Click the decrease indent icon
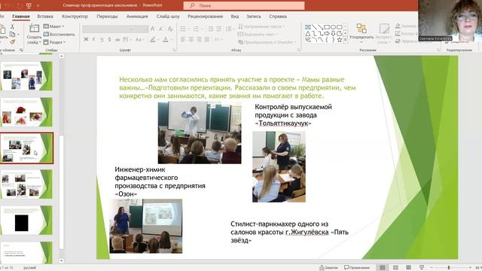 [x=211, y=29]
